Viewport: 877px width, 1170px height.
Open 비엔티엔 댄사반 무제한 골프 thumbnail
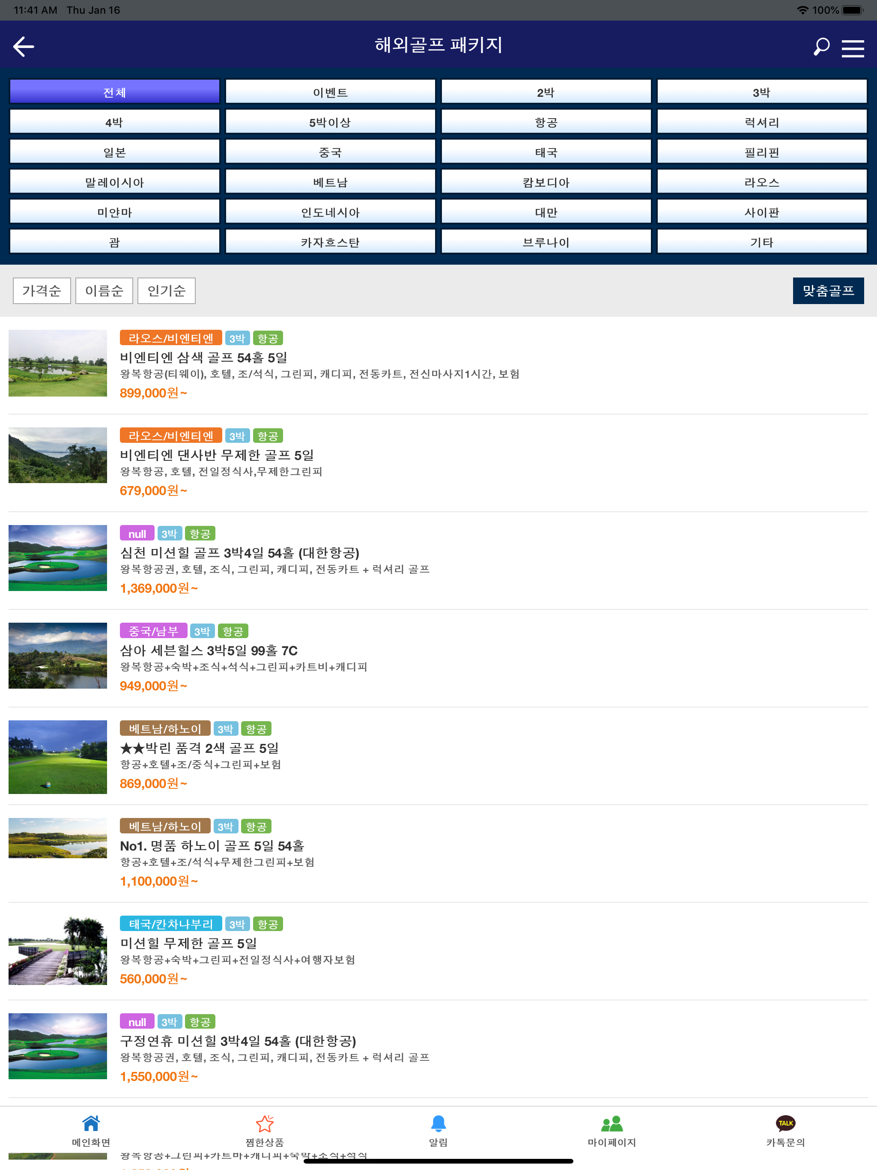58,455
